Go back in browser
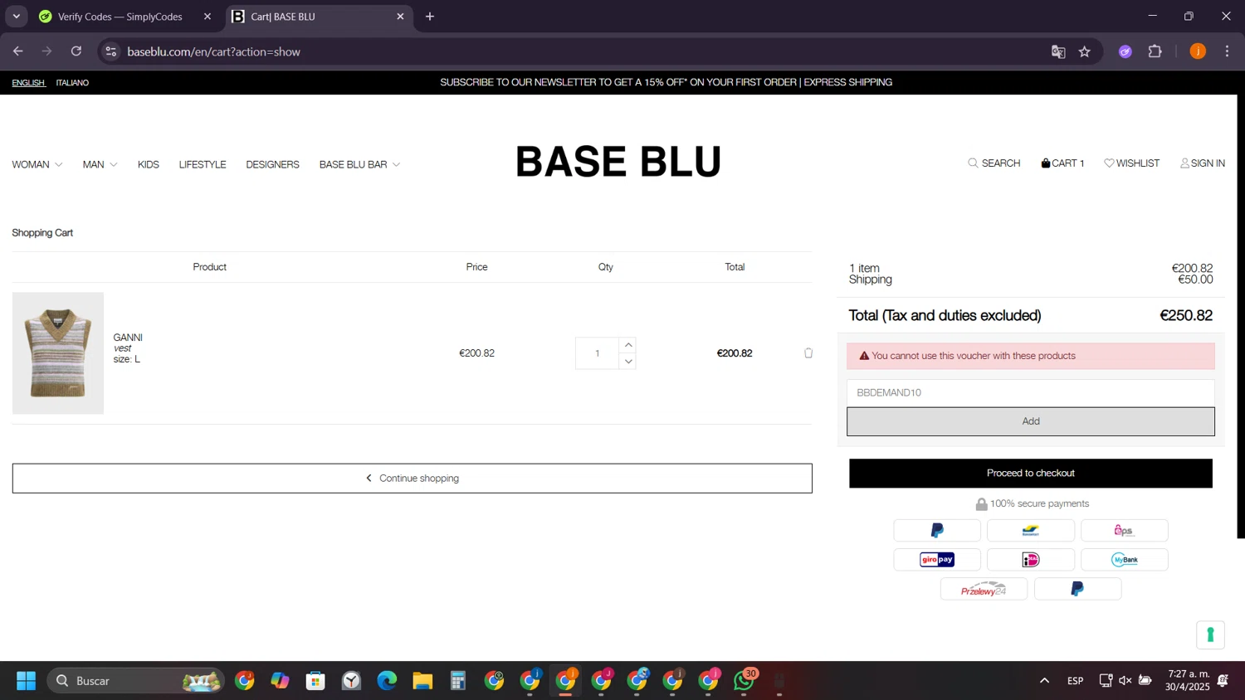This screenshot has width=1245, height=700. pos(18,51)
